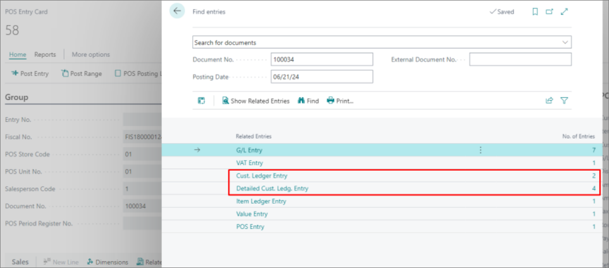Select the VAT Entry row

(x=381, y=163)
